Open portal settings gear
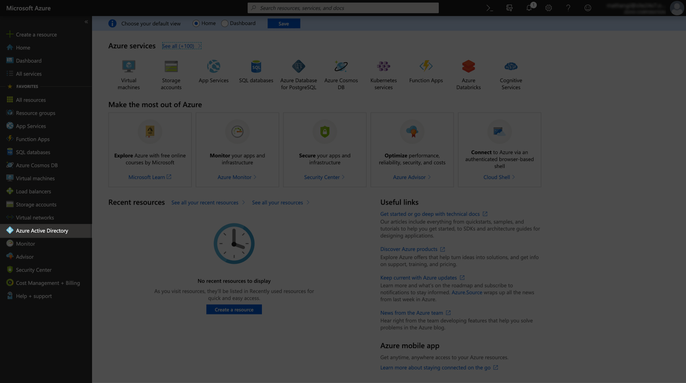The height and width of the screenshot is (383, 686). pos(548,8)
